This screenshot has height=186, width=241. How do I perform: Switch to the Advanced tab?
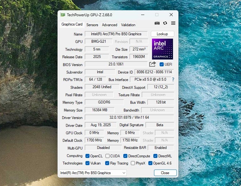(110, 25)
